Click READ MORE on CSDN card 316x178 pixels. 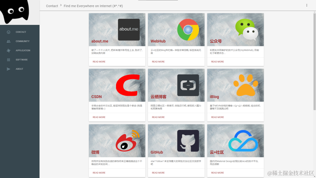[x=99, y=117]
